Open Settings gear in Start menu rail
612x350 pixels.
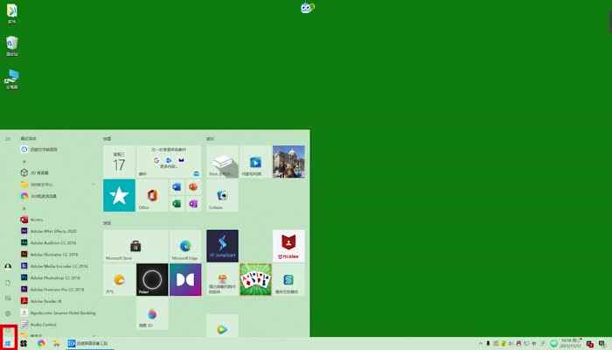pos(8,313)
